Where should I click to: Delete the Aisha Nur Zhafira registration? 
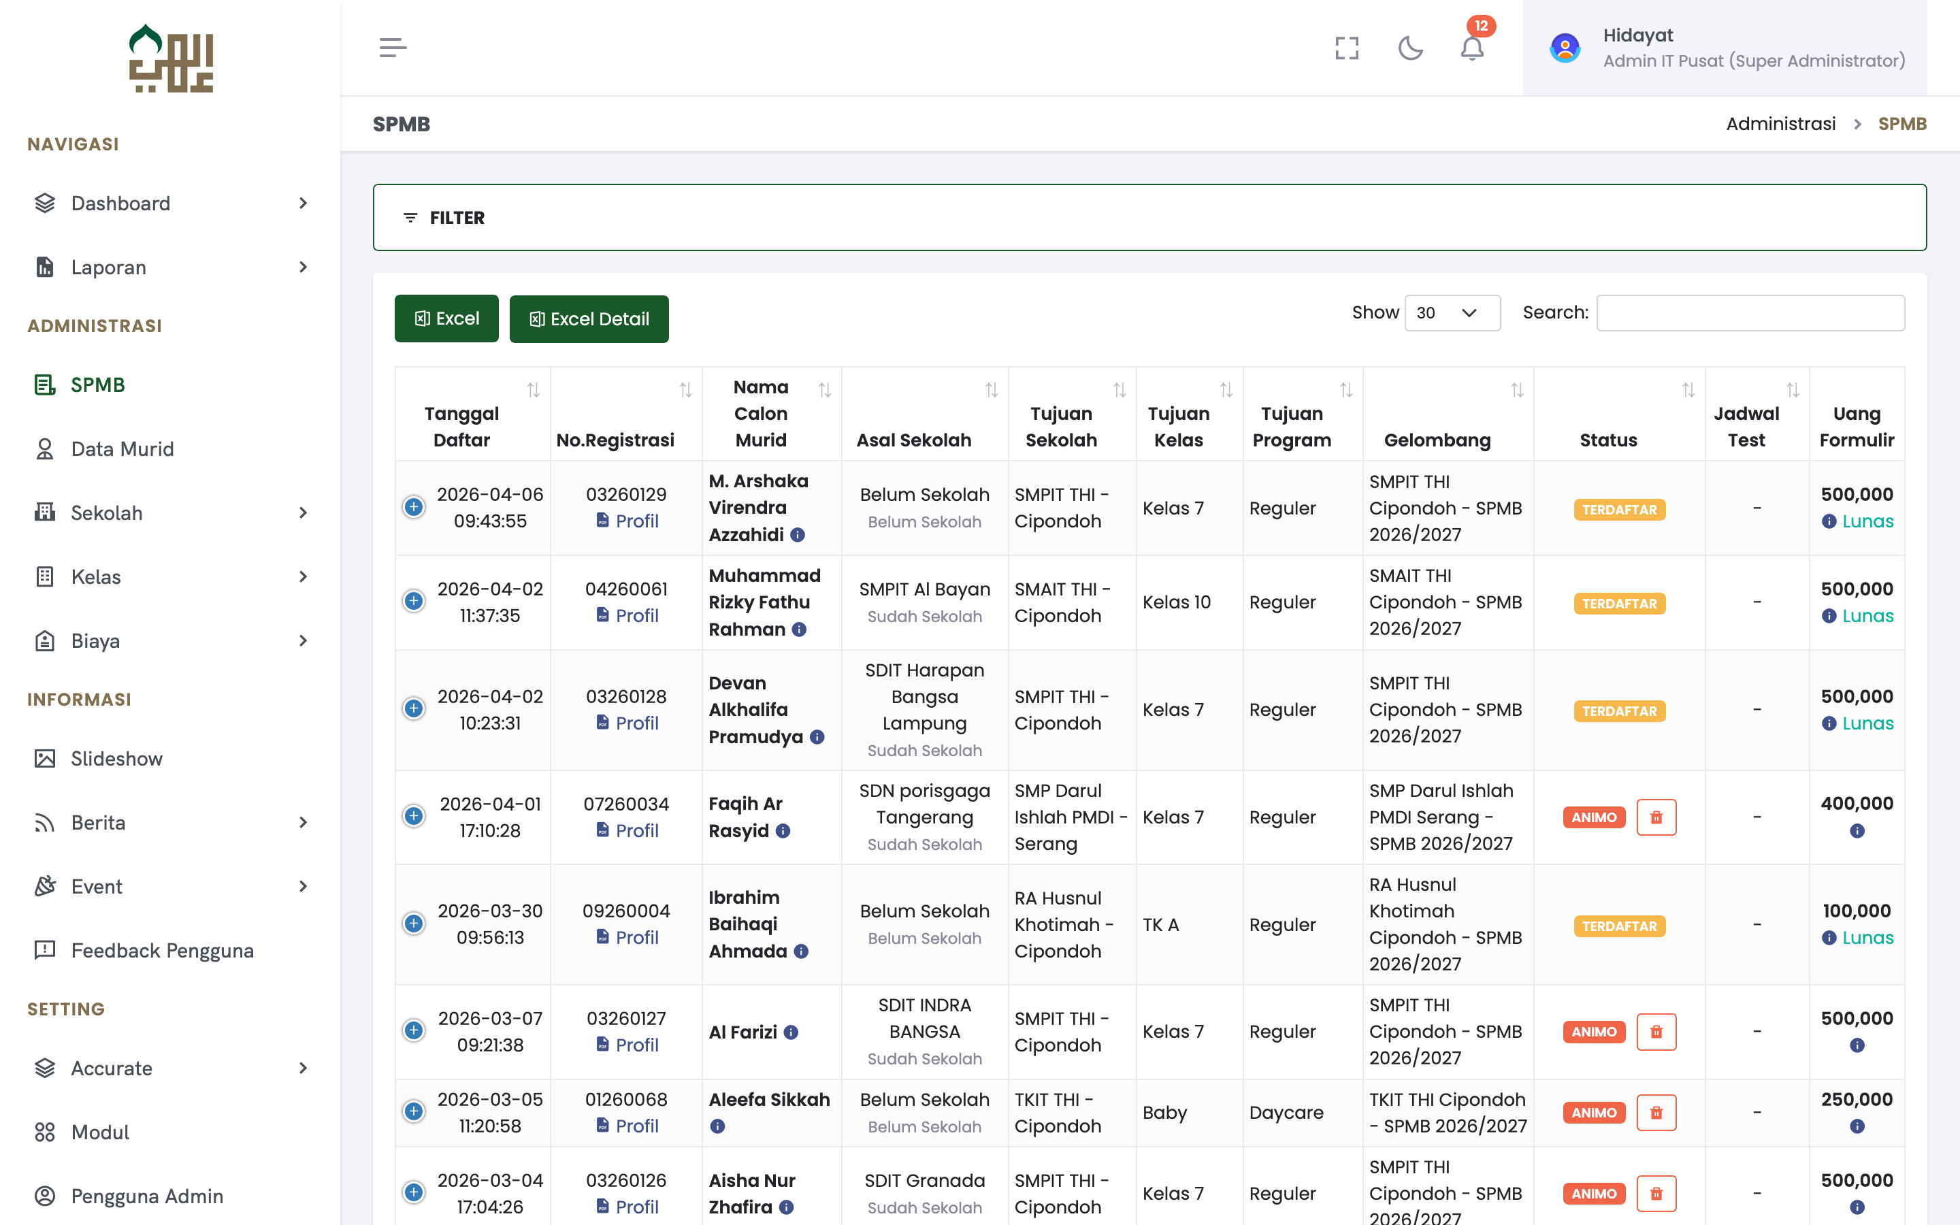pyautogui.click(x=1656, y=1194)
